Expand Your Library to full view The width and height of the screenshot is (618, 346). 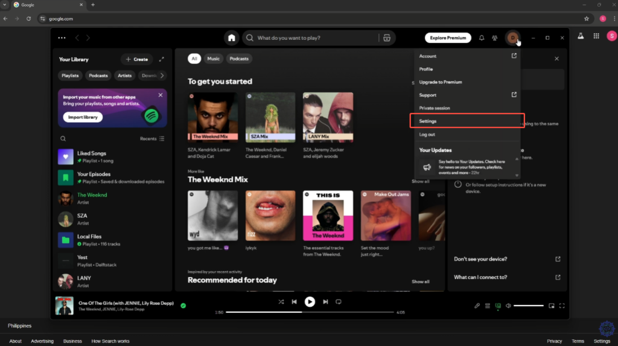[x=162, y=59]
